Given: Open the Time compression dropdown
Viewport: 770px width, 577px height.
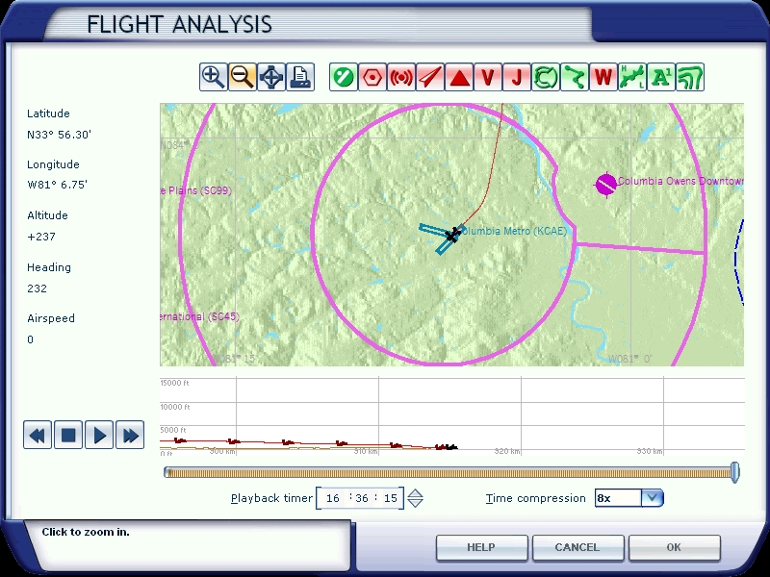Looking at the screenshot, I should (653, 498).
